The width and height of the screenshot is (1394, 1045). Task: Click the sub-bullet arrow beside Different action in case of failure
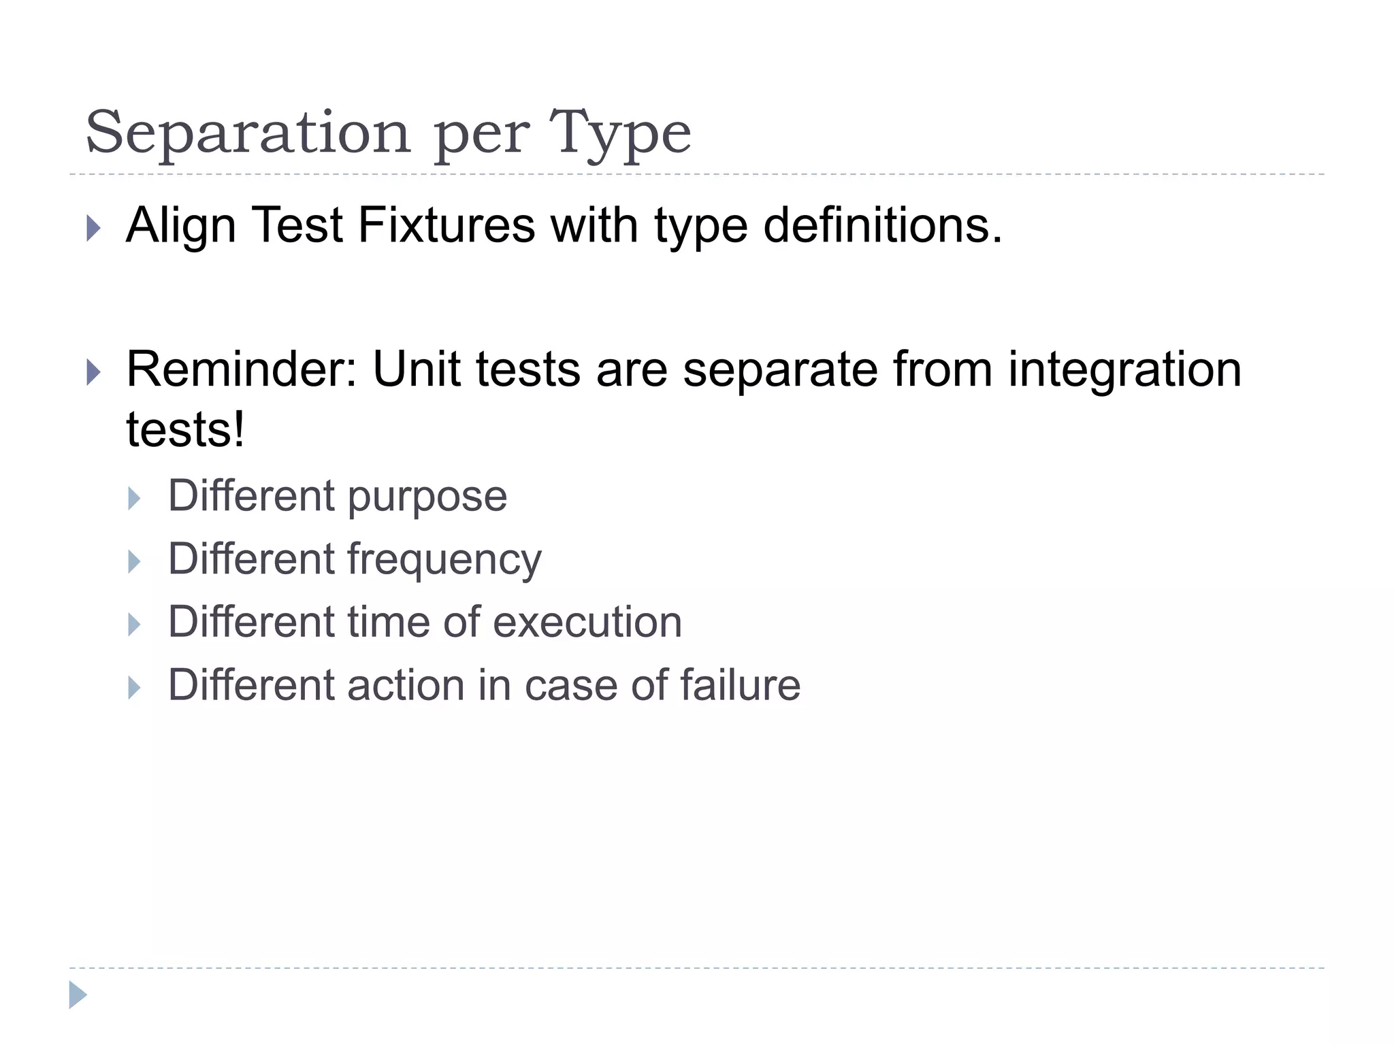134,688
